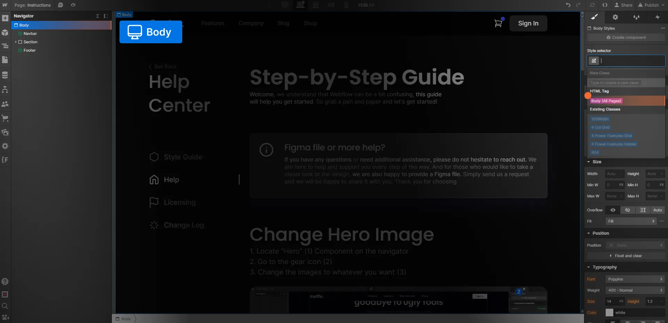Choose the 100Width existing class
This screenshot has height=323, width=668.
point(600,119)
